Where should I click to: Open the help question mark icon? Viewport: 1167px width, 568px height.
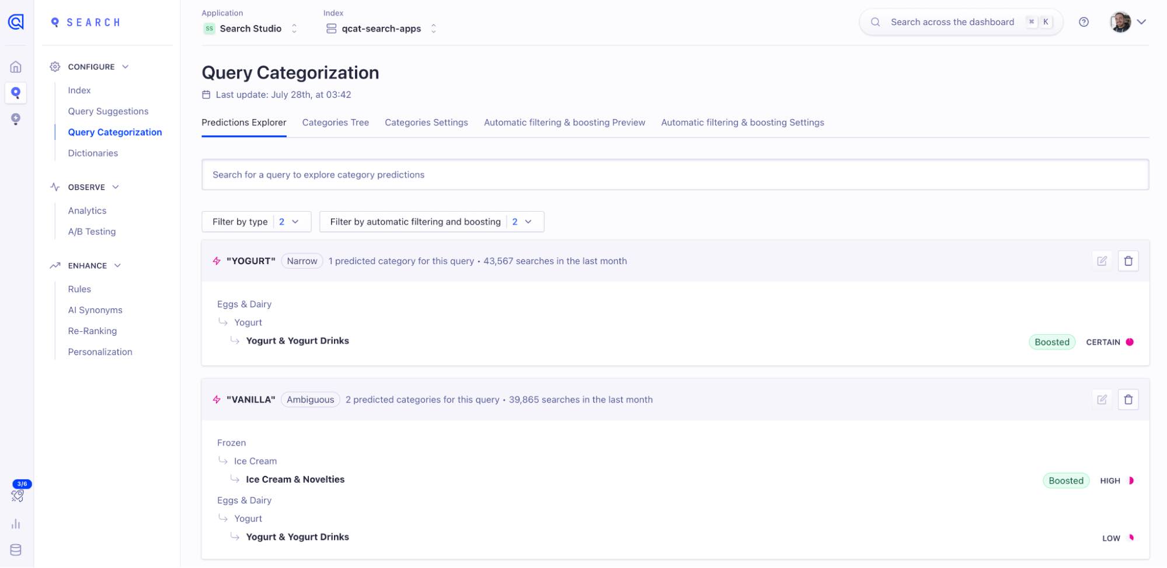pos(1084,22)
